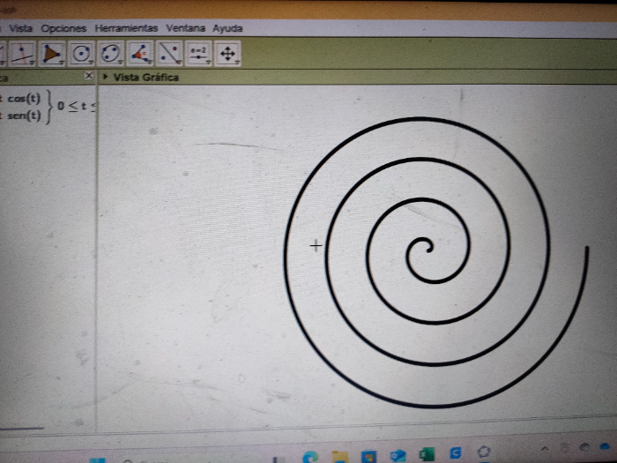Open the Ventana menu

tap(185, 28)
